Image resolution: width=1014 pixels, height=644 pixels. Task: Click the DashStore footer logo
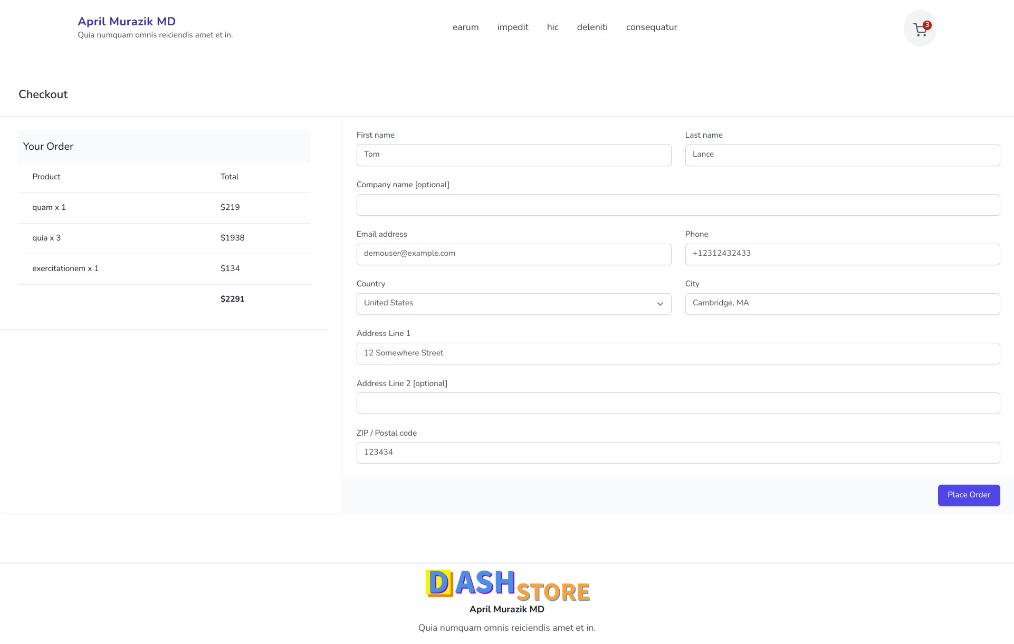coord(507,585)
